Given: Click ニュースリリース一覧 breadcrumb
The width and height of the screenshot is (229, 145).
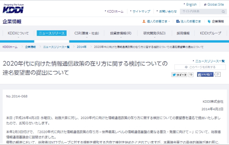Looking at the screenshot, I should [x=56, y=47].
